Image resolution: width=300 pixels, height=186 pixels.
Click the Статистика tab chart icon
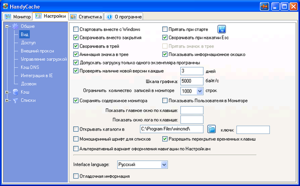pos(73,17)
